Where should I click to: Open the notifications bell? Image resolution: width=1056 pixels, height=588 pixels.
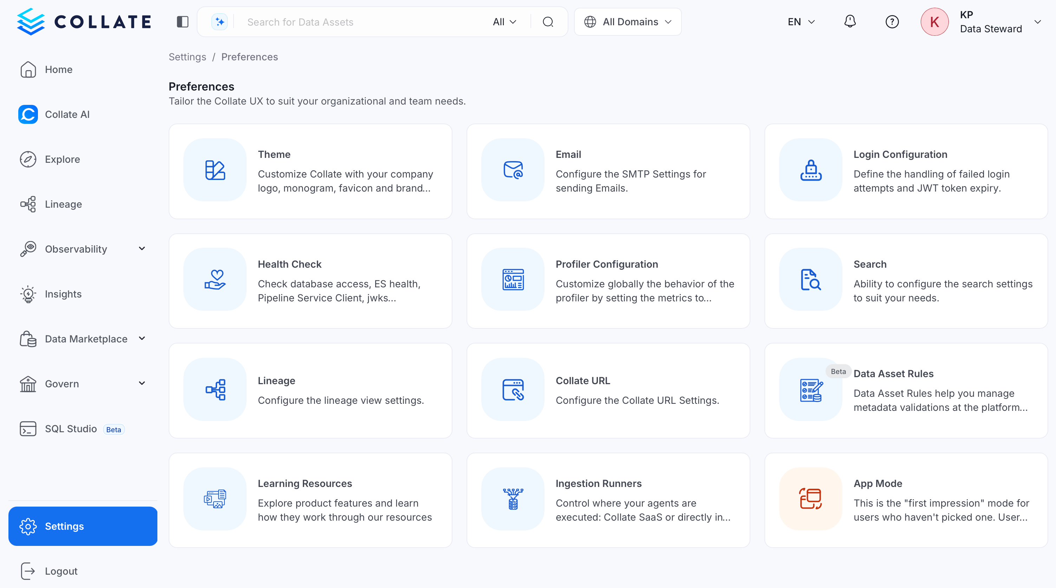pyautogui.click(x=850, y=21)
